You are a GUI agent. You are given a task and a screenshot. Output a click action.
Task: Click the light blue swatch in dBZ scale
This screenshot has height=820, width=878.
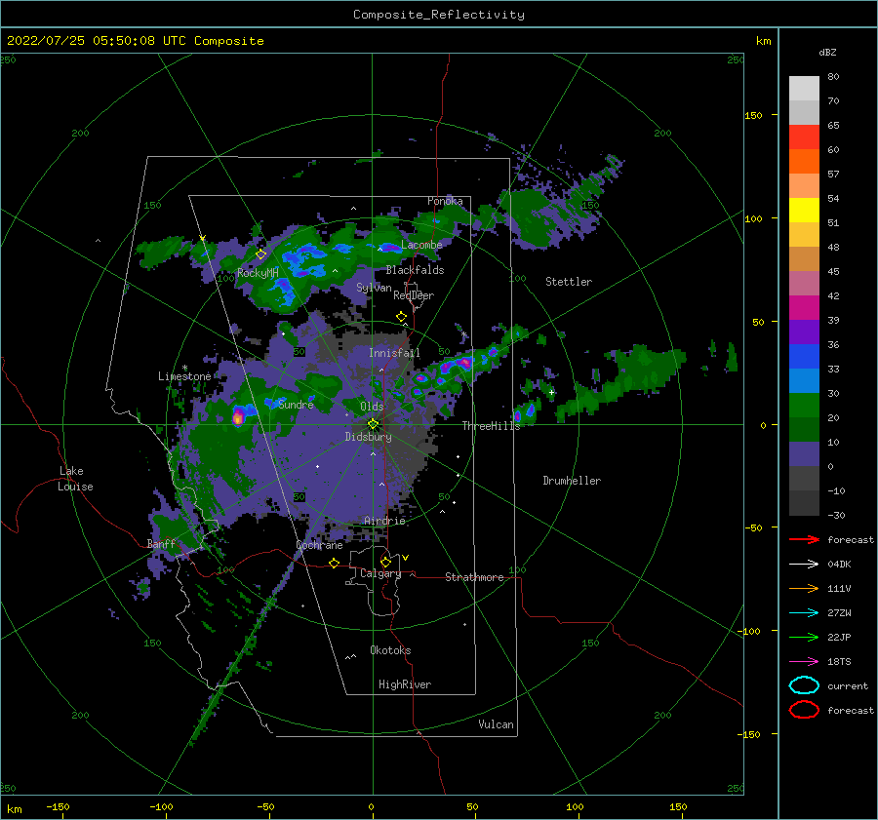pos(804,380)
